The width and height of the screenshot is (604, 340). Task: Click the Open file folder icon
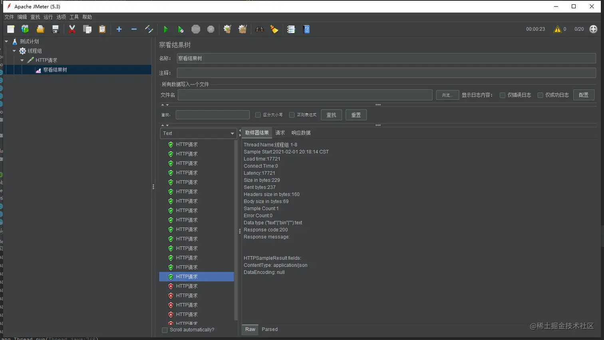[x=40, y=29]
